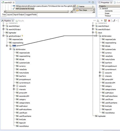Click the red X delete icon in Pipeline toolbar
This screenshot has height=131, width=120.
click(x=109, y=21)
